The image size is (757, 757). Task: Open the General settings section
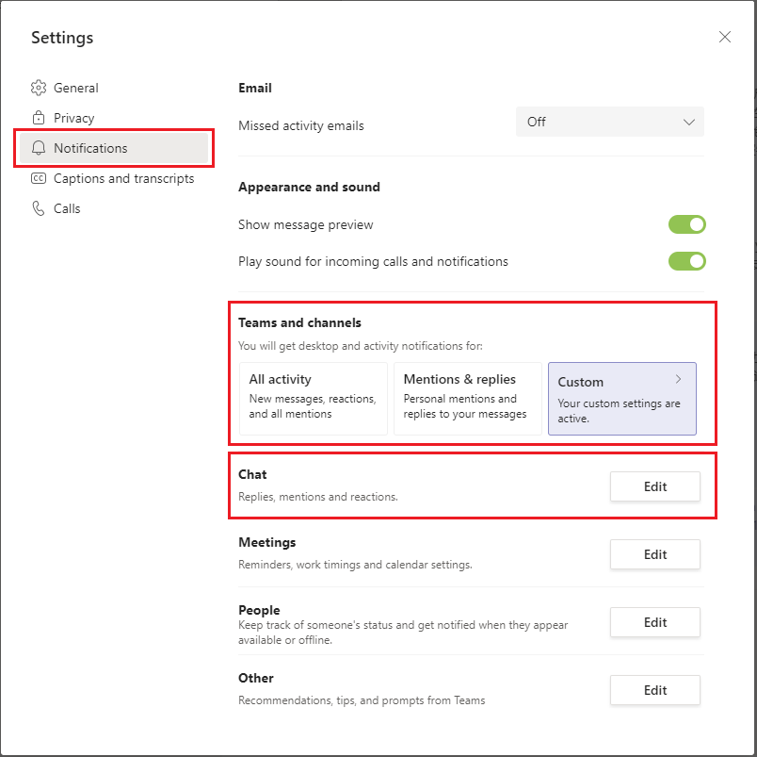pos(114,88)
